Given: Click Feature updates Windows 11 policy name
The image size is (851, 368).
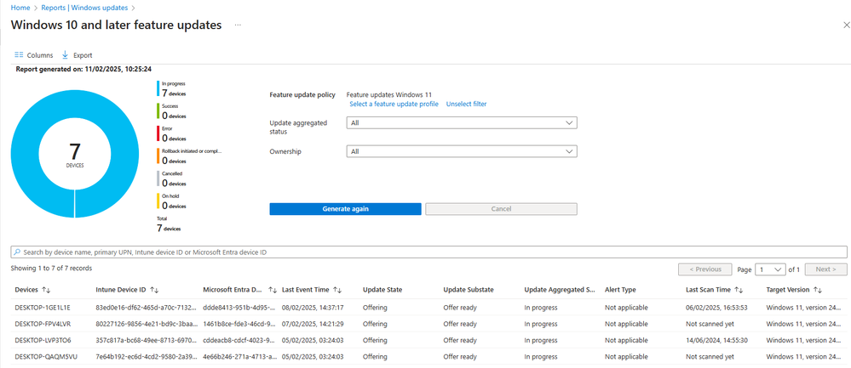Looking at the screenshot, I should click(x=389, y=94).
